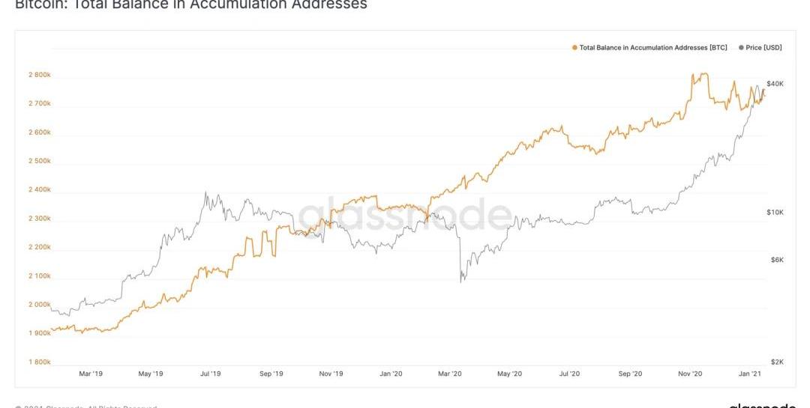Select the Jan '21 axis label
Image resolution: width=810 pixels, height=408 pixels.
coord(749,374)
